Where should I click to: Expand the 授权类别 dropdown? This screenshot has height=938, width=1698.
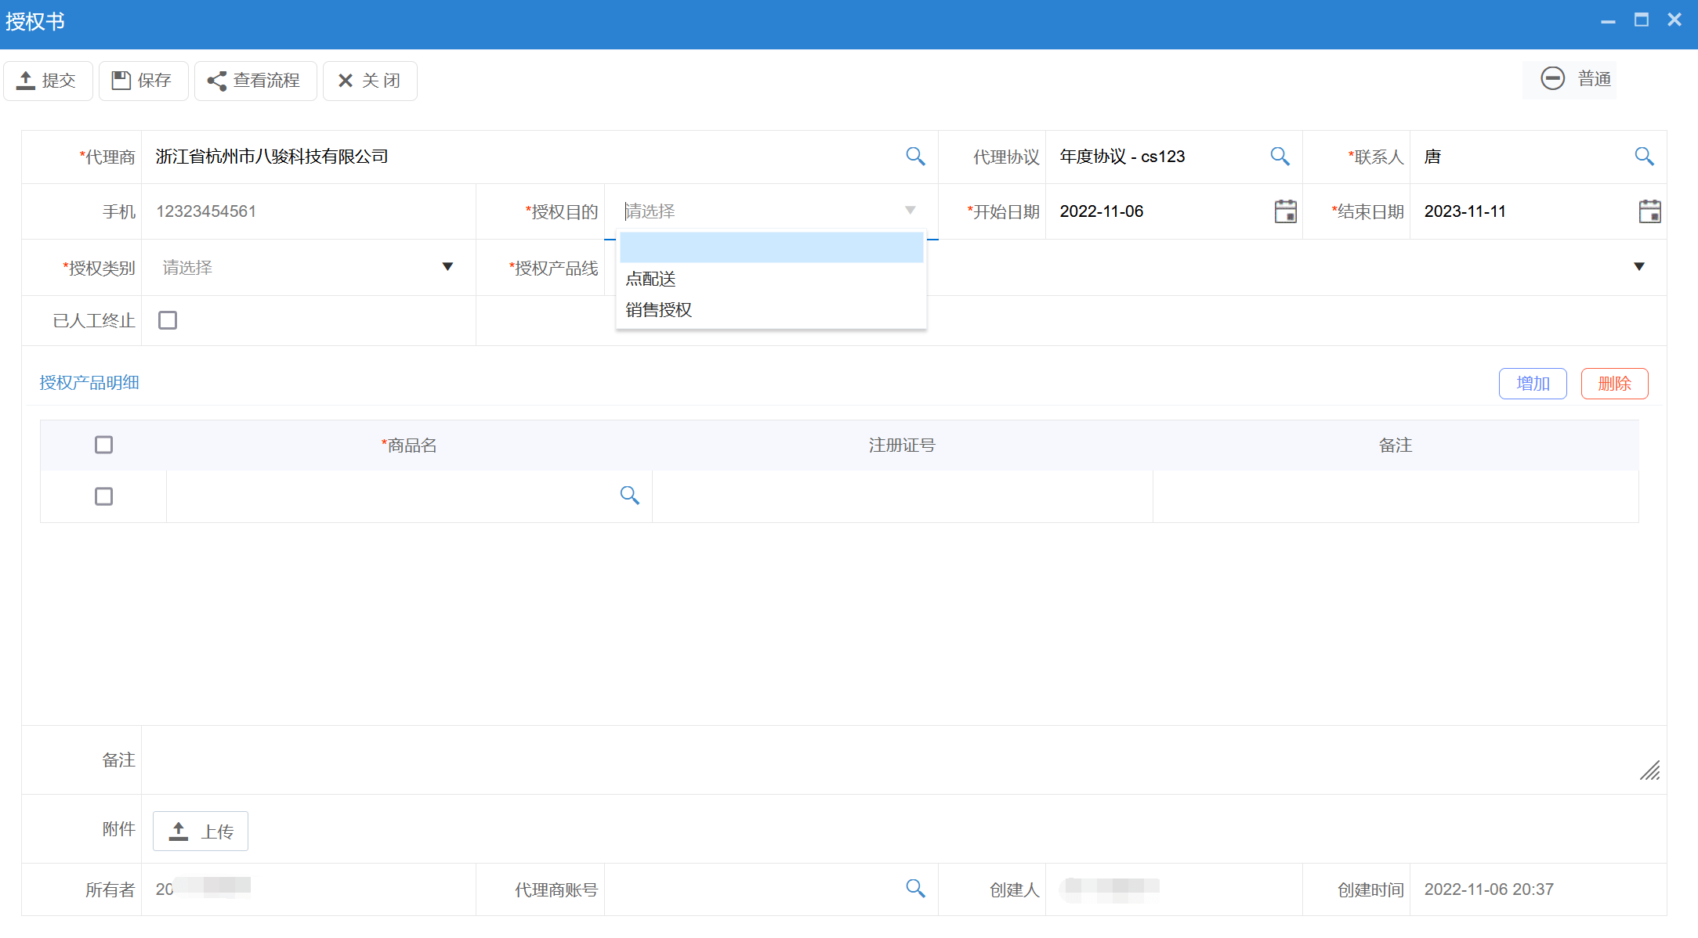click(447, 267)
